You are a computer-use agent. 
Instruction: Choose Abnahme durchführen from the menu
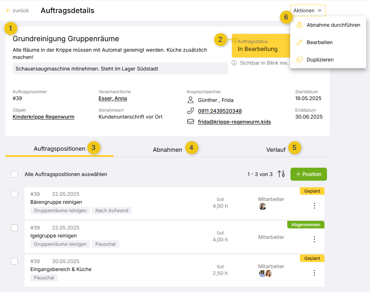[328, 25]
